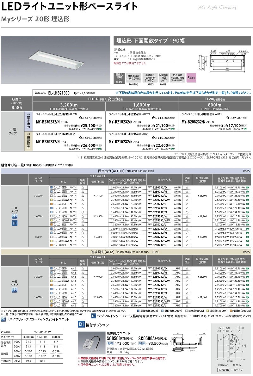Click the 温白色(3500K) legend swatch
This screenshot has height=376, width=253.
tap(208, 311)
